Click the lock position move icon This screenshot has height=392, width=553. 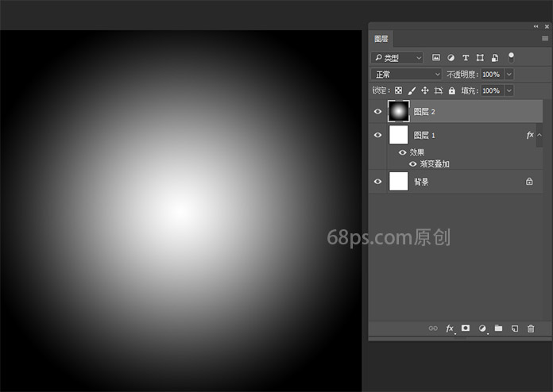point(425,91)
